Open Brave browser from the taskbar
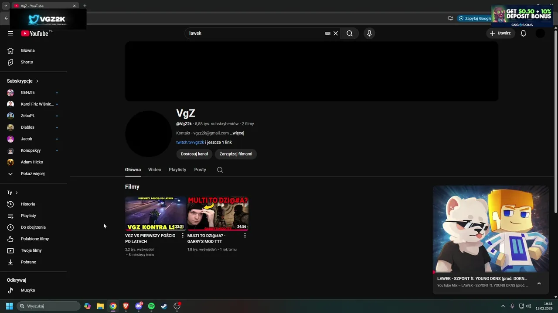Viewport: 558px width, 313px height. [x=126, y=306]
